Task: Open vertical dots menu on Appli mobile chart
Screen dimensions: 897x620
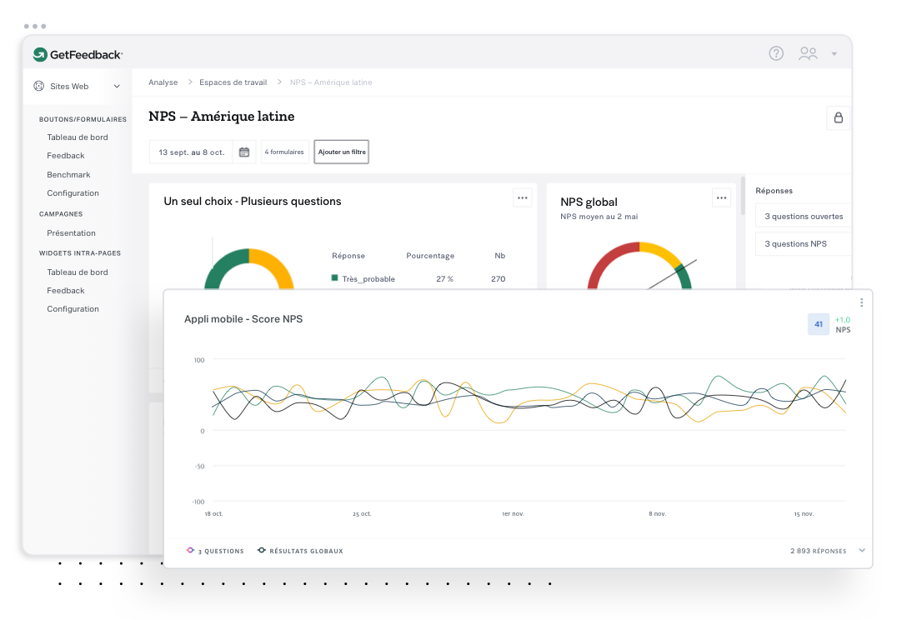Action: pos(862,302)
